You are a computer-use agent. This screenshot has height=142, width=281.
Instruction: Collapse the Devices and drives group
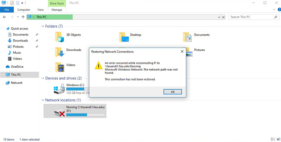[x=43, y=78]
